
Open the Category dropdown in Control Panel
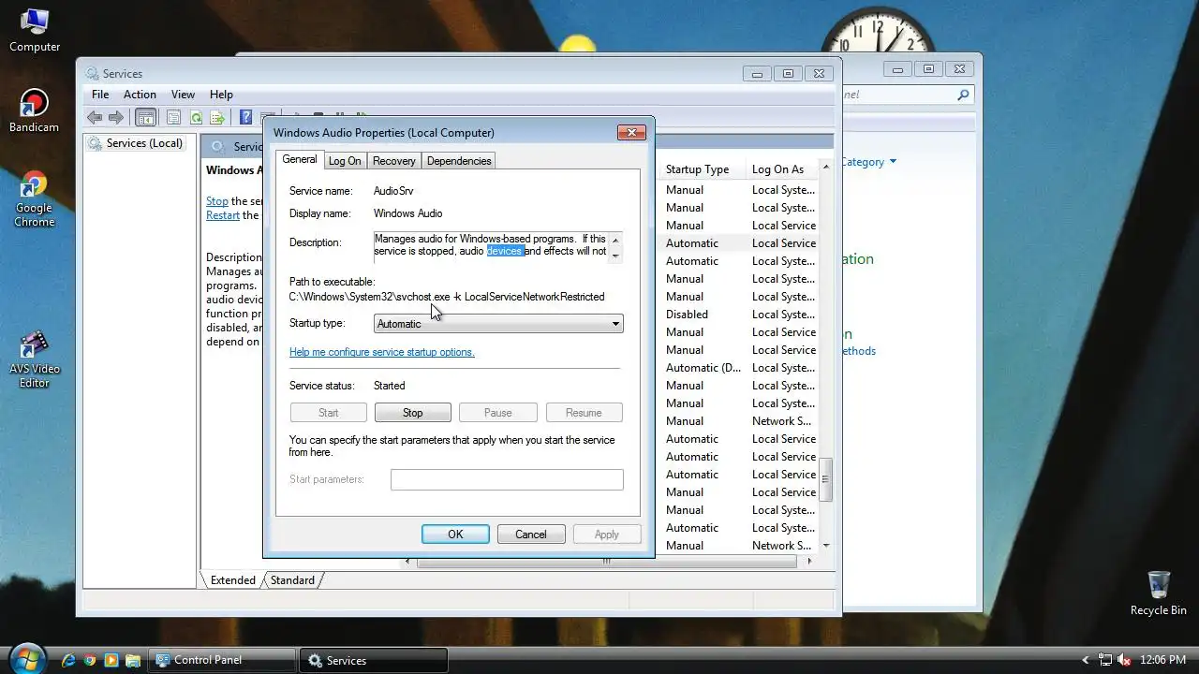(868, 162)
